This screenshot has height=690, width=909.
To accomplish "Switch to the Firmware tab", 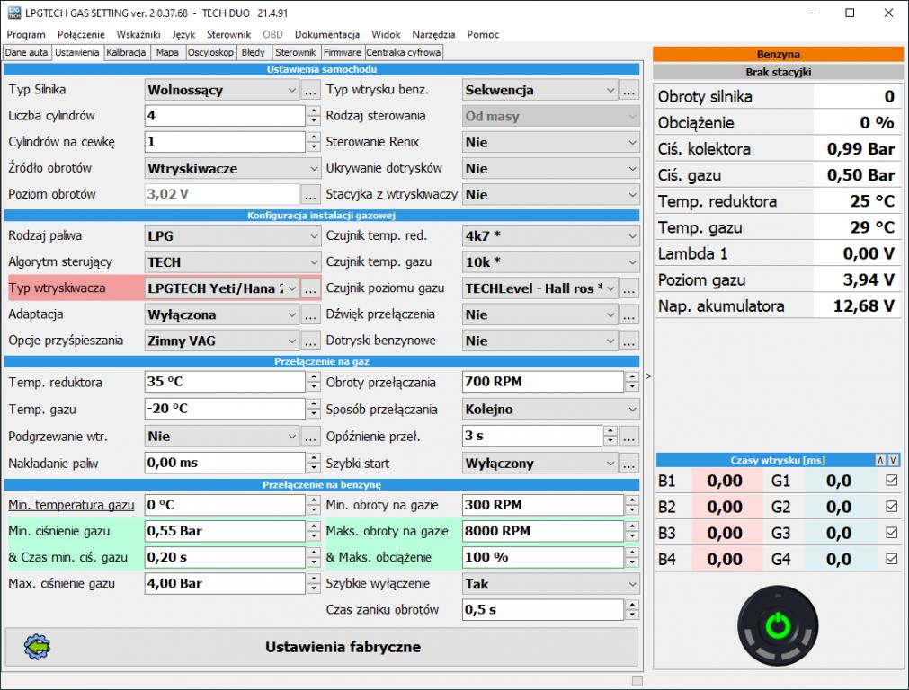I will [x=342, y=52].
